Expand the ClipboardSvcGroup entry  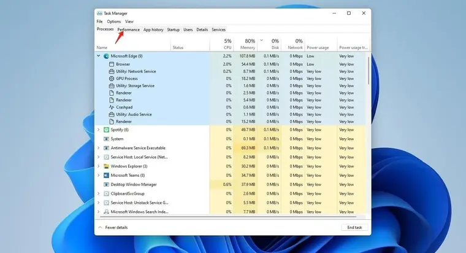pyautogui.click(x=98, y=193)
